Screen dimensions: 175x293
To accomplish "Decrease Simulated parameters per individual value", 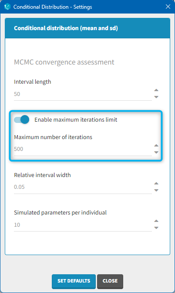I will pyautogui.click(x=156, y=228).
